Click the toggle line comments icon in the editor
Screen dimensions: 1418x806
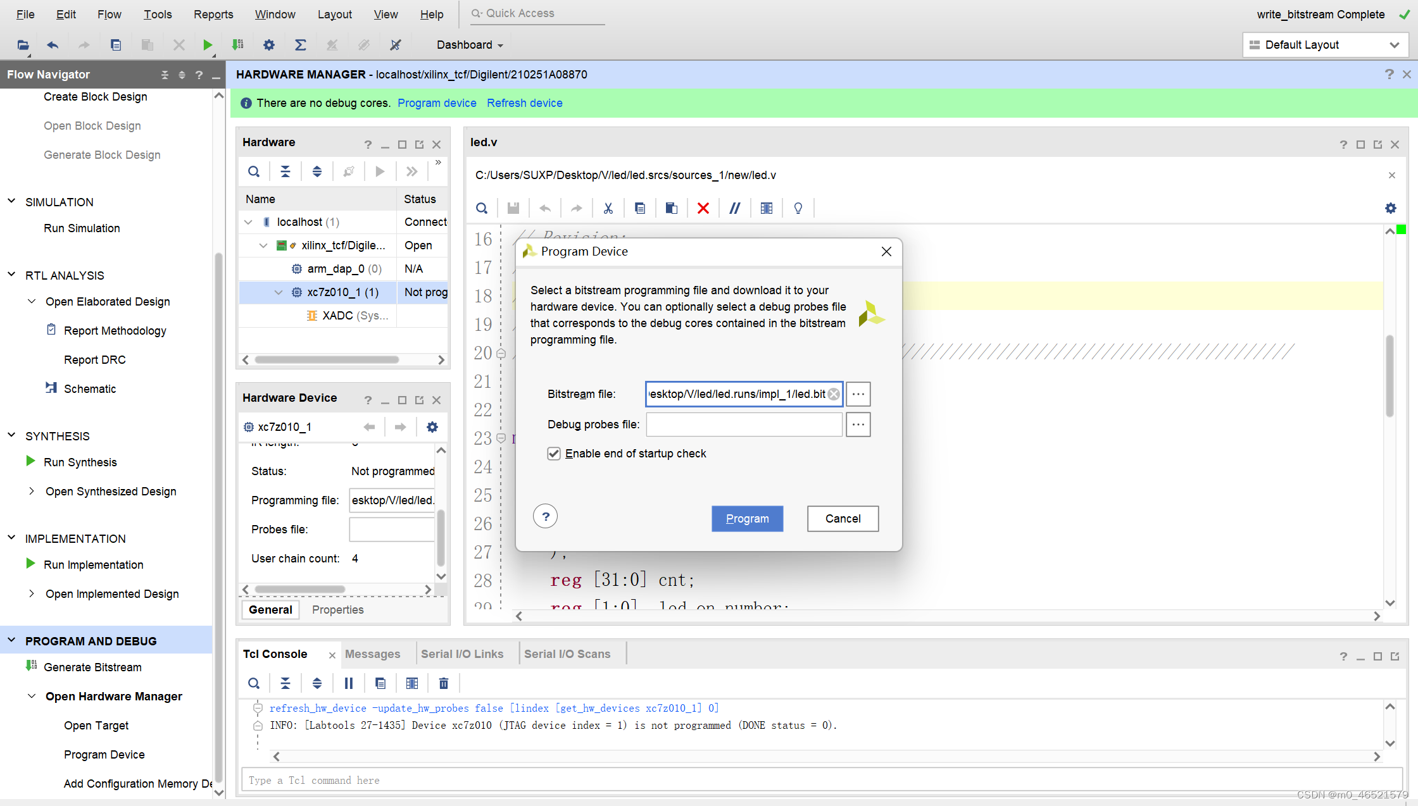734,208
